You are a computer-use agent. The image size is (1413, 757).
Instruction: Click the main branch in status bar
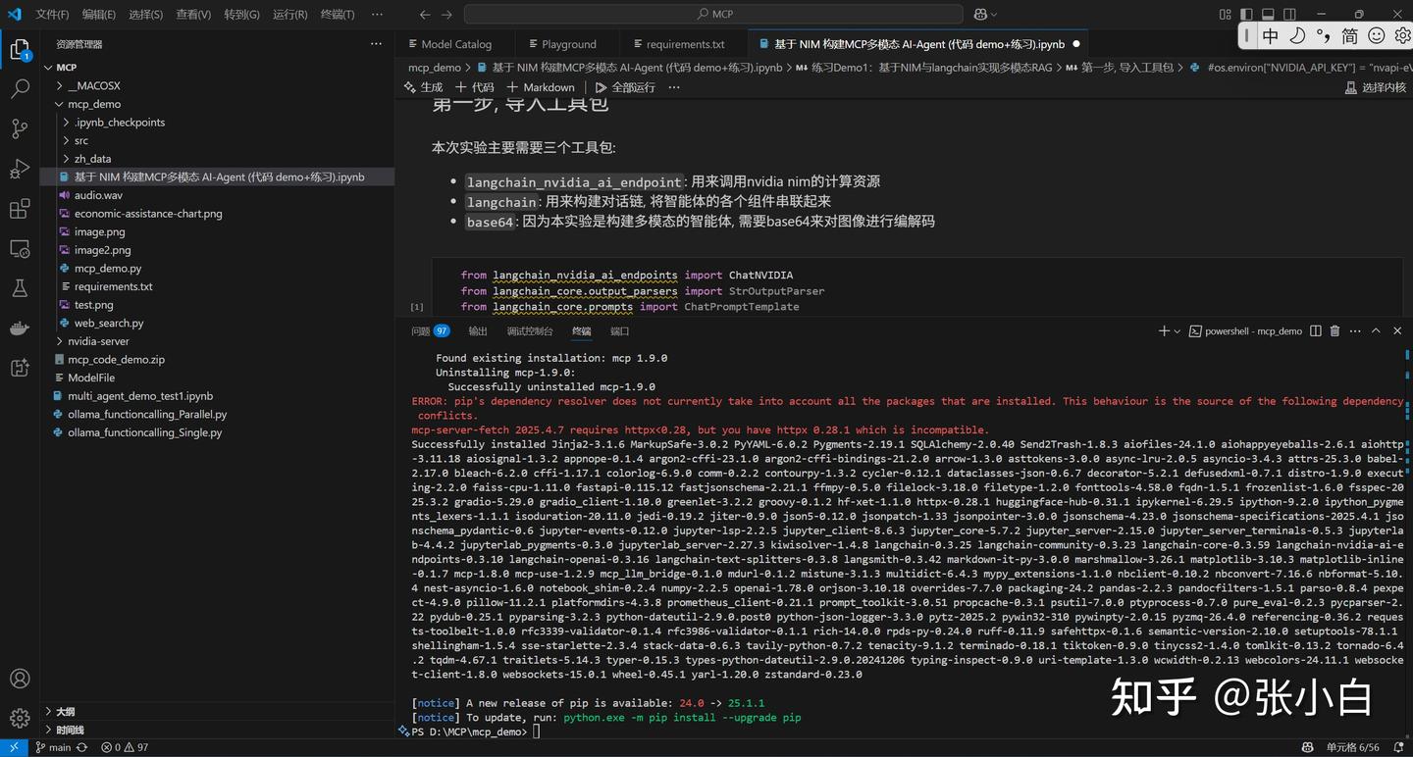click(x=53, y=747)
